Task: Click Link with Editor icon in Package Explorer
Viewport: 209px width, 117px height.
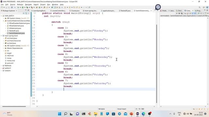Action: click(26, 13)
